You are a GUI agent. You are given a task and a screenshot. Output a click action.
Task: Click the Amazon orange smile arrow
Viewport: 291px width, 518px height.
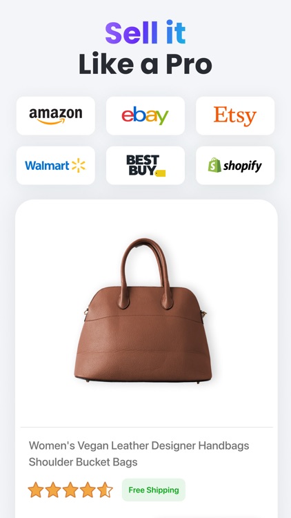click(x=51, y=122)
